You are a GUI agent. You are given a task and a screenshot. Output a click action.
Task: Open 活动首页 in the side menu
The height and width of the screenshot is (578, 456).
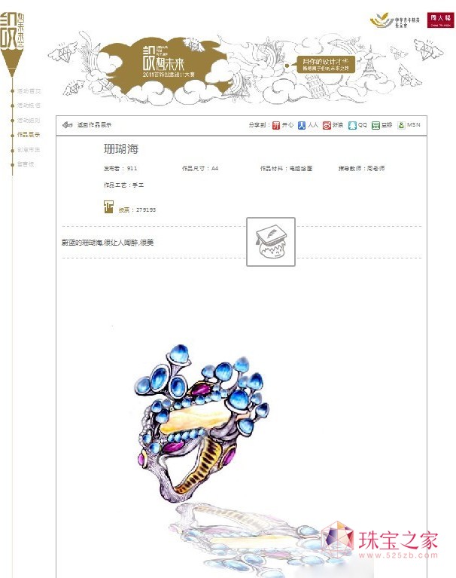pos(29,91)
